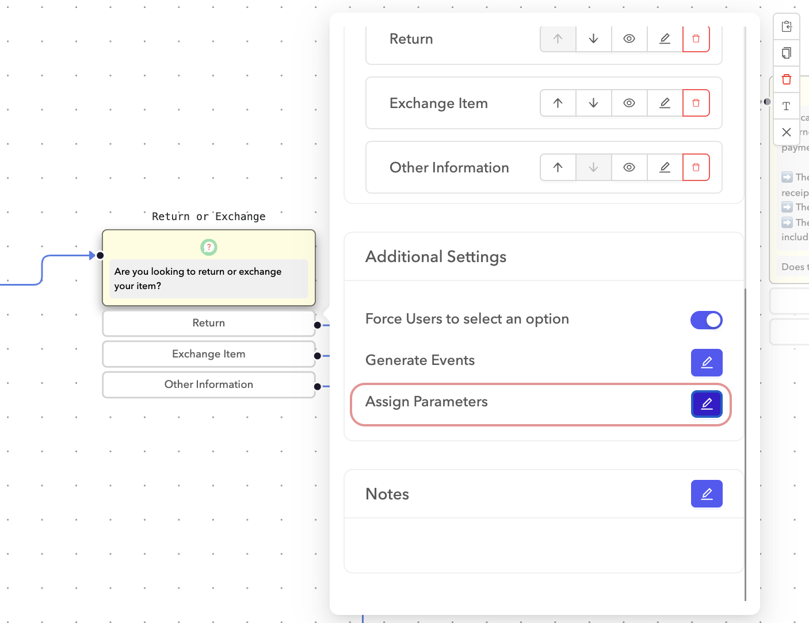Screen dimensions: 809x623
Task: Open text editing via the T icon
Action: [787, 106]
